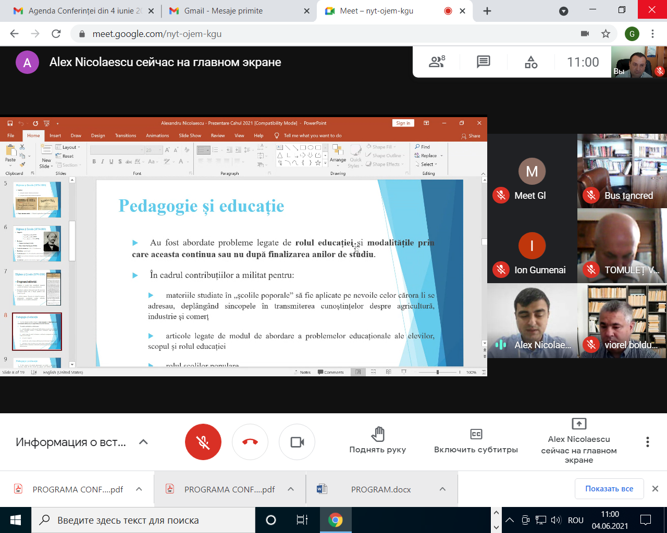Open the first PROGRAMA CONF pdf download

tap(77, 489)
